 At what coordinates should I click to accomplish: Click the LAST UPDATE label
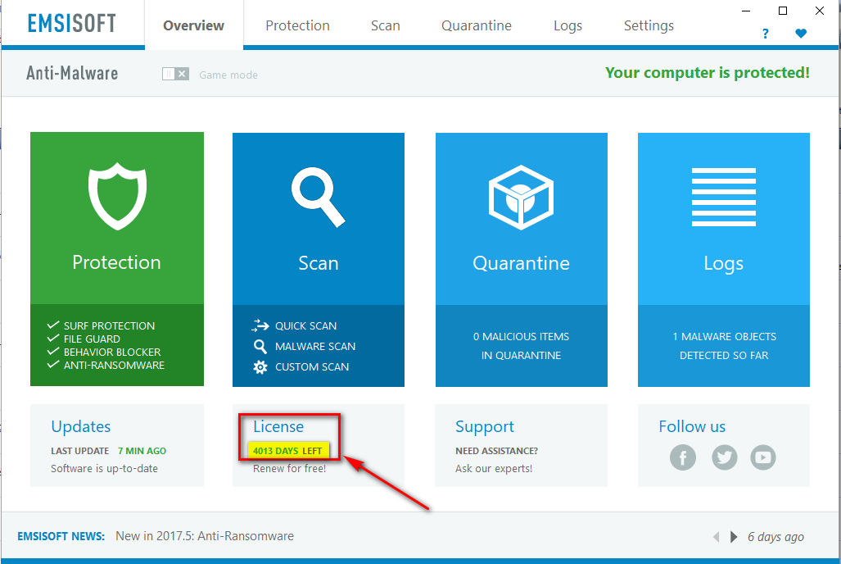80,451
